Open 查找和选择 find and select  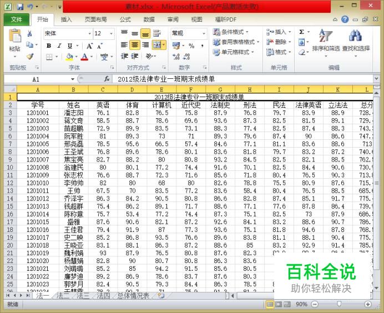click(356, 42)
